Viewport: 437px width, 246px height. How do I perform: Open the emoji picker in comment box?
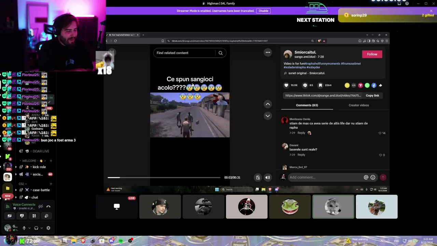373,177
